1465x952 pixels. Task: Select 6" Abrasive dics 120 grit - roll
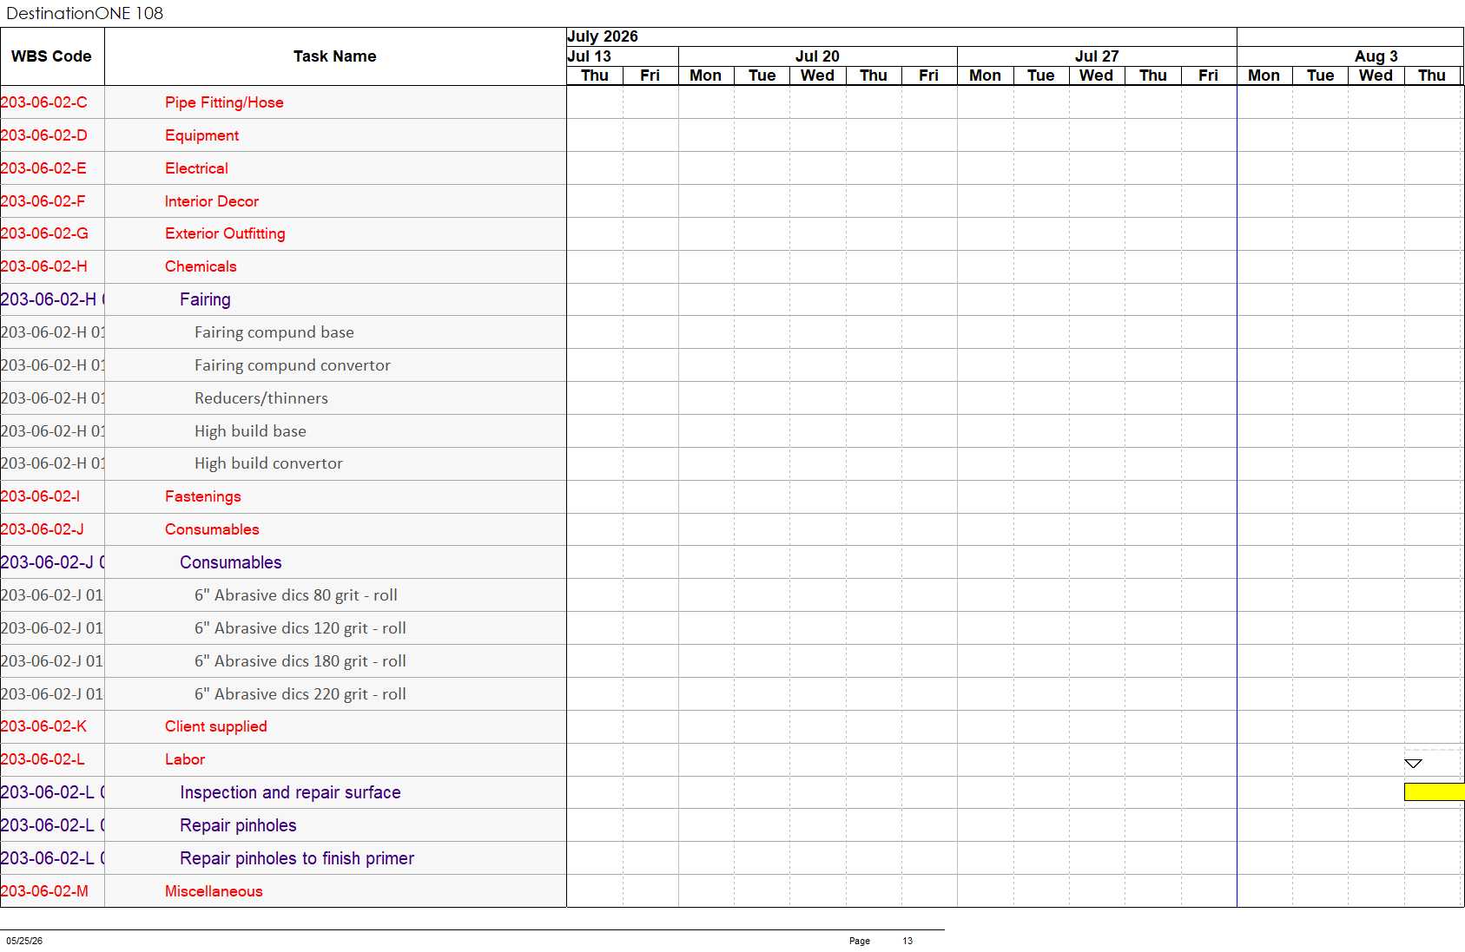point(300,628)
